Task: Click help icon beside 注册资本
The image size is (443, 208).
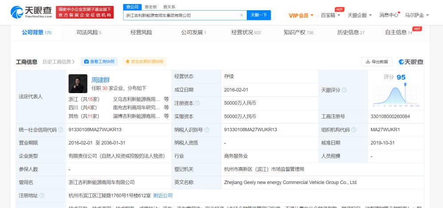Action: [198, 103]
